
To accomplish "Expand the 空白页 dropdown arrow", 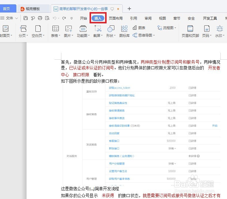I will click(43, 35).
